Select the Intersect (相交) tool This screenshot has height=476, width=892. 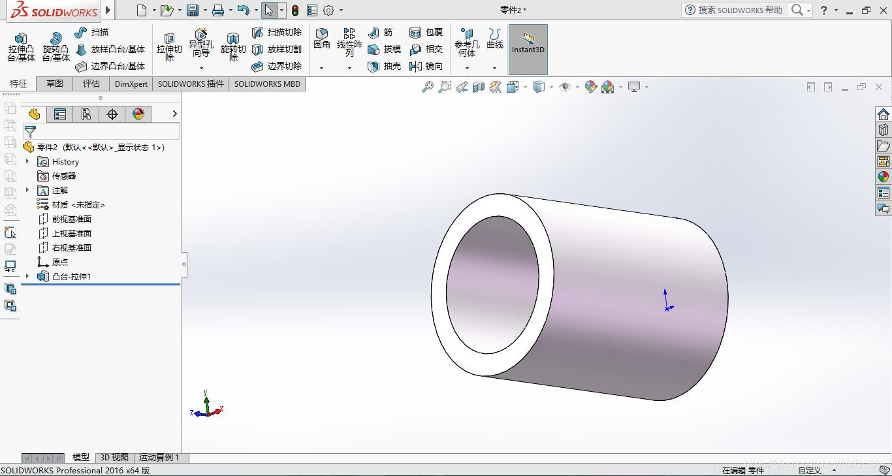click(426, 49)
